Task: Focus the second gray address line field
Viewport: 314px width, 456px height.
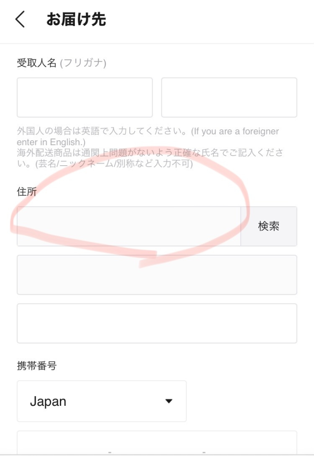Action: pyautogui.click(x=157, y=275)
